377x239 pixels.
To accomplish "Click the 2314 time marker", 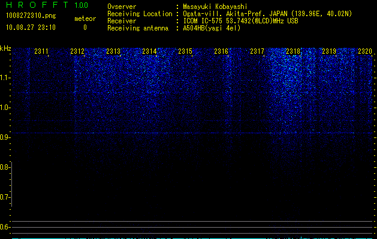I will (149, 51).
